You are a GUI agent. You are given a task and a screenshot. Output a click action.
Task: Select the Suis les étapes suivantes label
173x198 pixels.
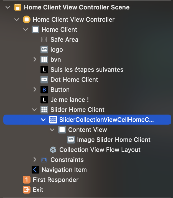coord(87,70)
